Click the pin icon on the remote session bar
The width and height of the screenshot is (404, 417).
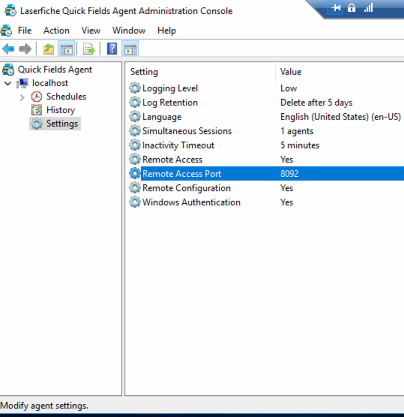(336, 8)
